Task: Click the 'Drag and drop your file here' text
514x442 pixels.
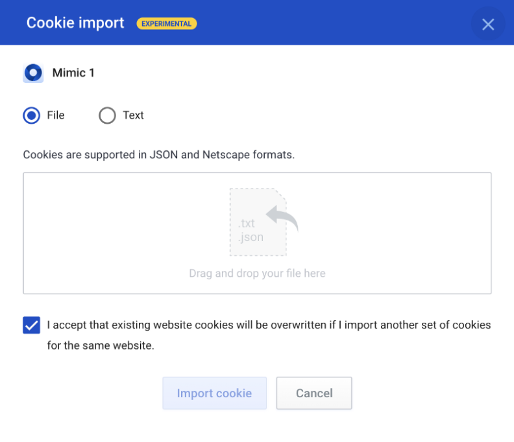Action: pos(258,273)
